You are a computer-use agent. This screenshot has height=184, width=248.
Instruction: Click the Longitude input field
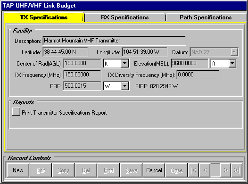point(144,52)
